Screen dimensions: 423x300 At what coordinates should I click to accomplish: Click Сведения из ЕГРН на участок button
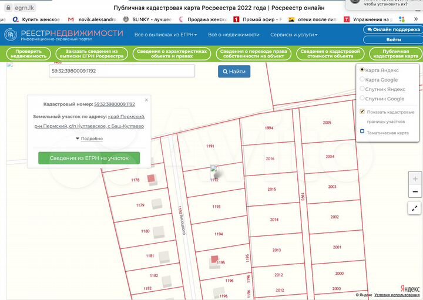(89, 158)
